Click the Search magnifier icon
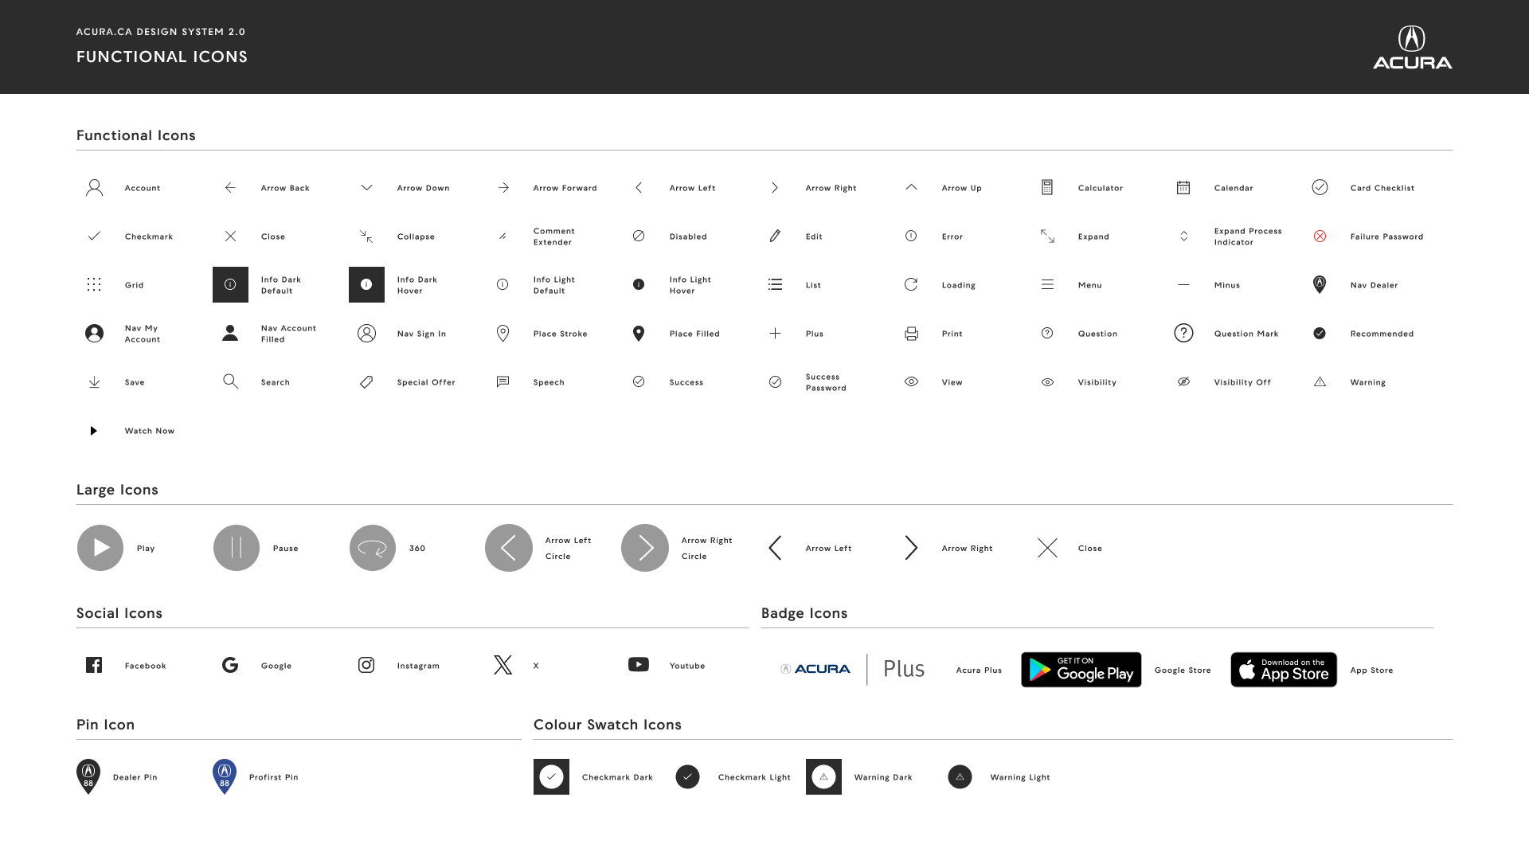Image resolution: width=1529 pixels, height=860 pixels. pos(230,381)
